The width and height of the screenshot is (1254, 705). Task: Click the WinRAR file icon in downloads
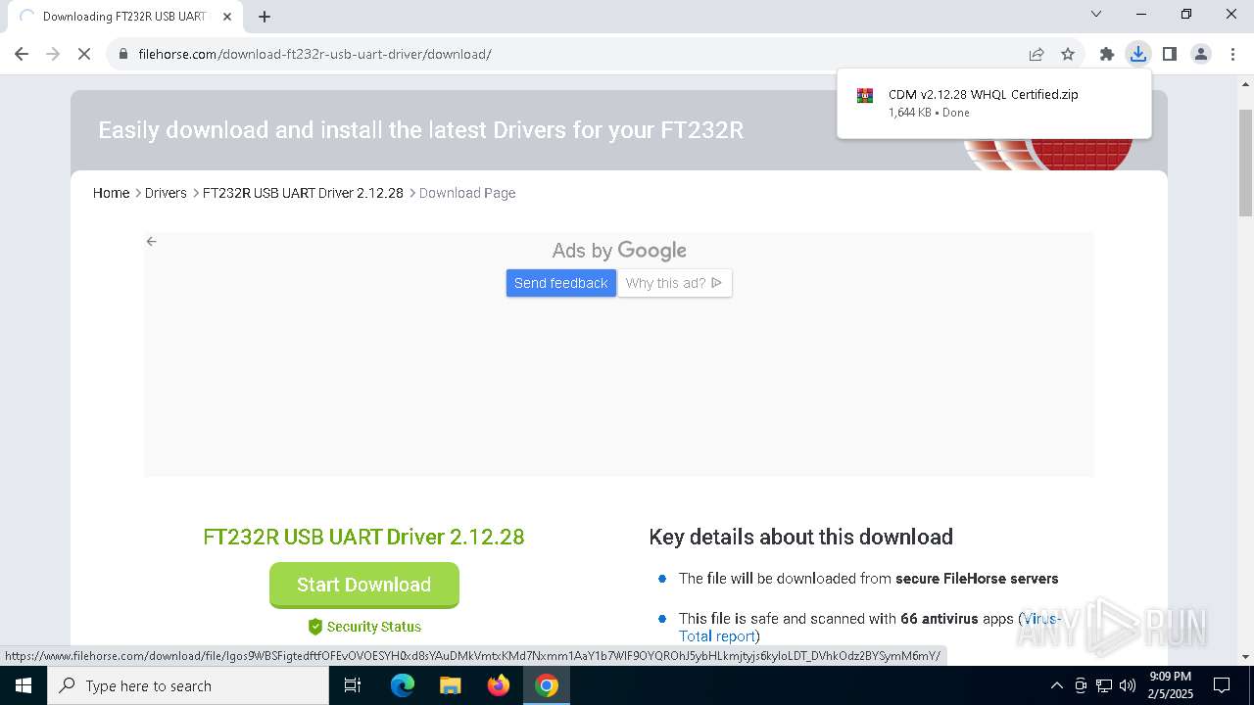865,96
